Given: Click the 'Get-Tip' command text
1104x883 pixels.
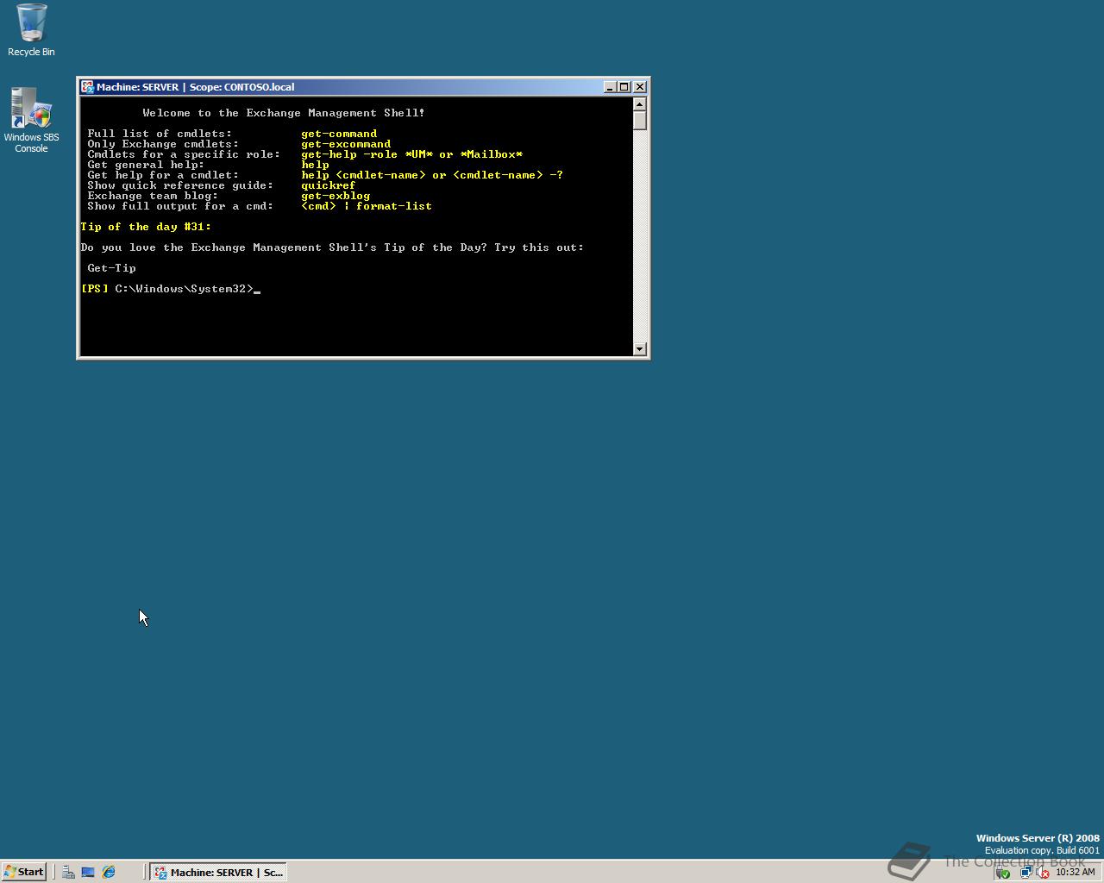Looking at the screenshot, I should (x=111, y=268).
